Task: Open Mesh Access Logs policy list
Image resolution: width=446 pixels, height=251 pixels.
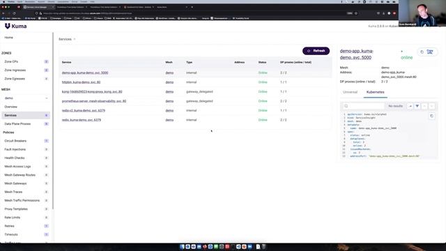Action: tap(17, 167)
